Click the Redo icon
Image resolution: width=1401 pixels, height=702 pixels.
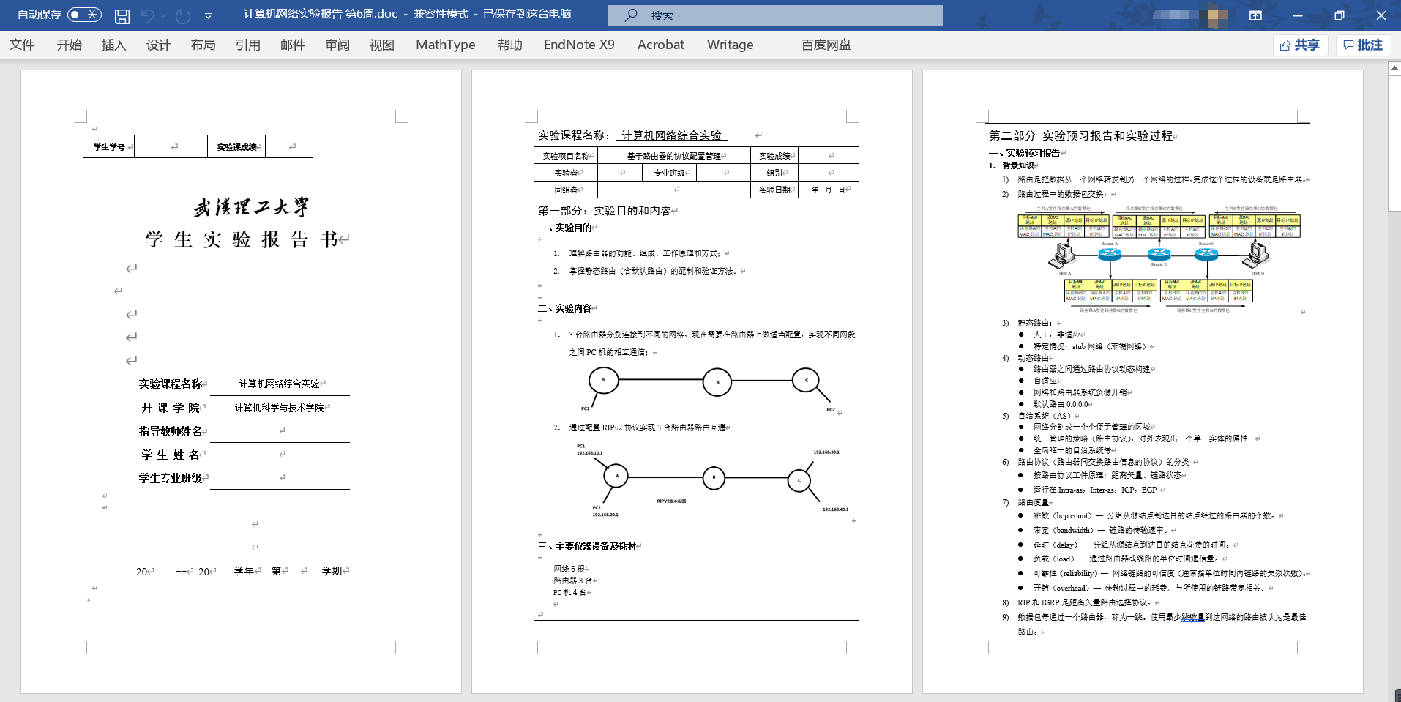[x=183, y=15]
